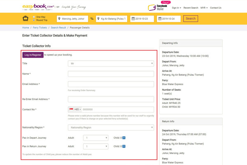This screenshot has width=247, height=165.
Task: Click the swap origin and destination arrows
Action: pyautogui.click(x=92, y=19)
